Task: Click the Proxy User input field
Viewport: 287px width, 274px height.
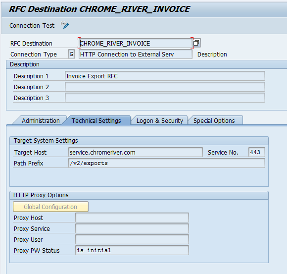Action: (132, 239)
